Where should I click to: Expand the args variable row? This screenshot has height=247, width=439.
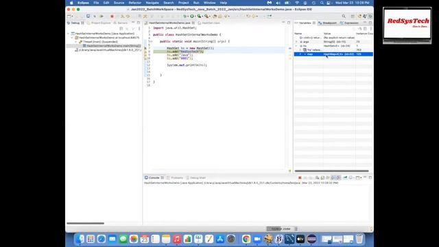(x=296, y=42)
